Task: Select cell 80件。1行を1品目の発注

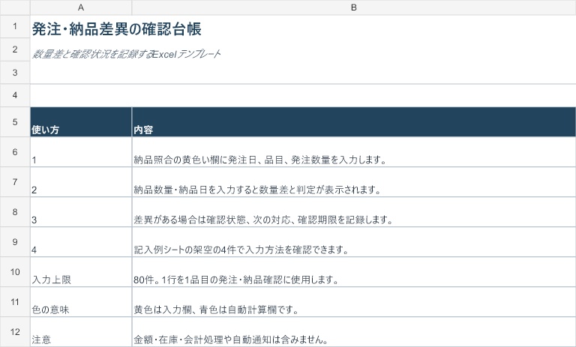Action: (x=354, y=272)
